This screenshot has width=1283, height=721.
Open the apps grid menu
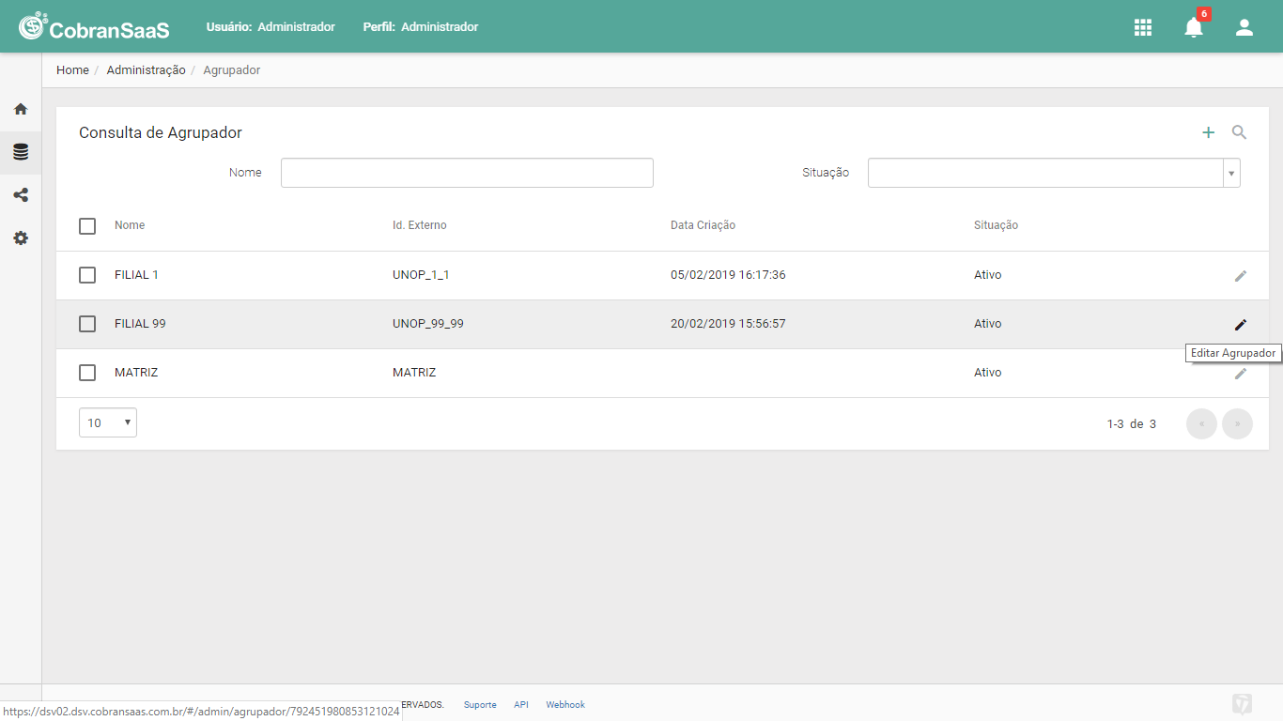coord(1143,27)
